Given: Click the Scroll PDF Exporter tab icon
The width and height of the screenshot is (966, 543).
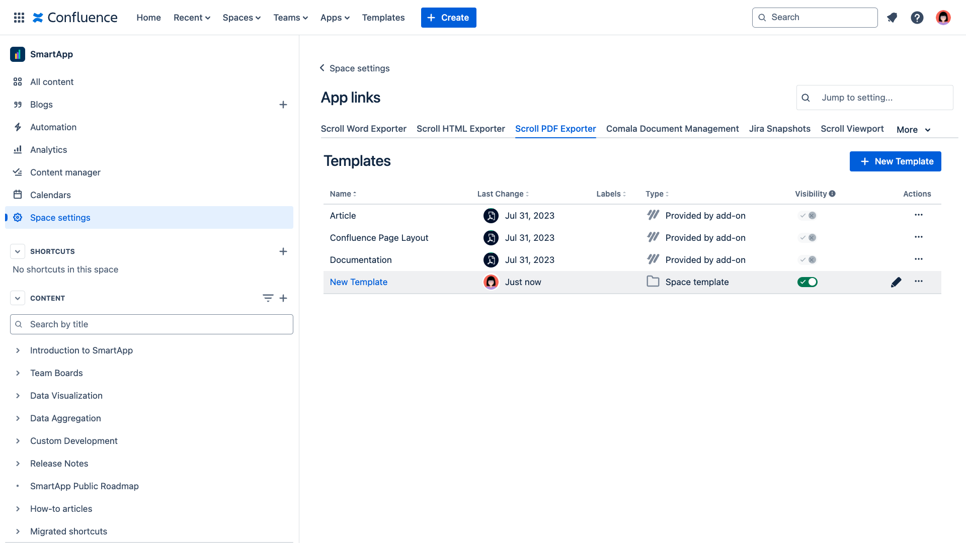Looking at the screenshot, I should [x=556, y=129].
